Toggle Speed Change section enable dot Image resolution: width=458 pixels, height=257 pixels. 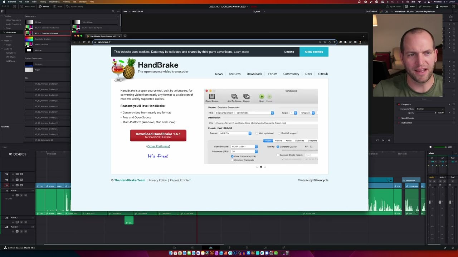click(x=399, y=118)
